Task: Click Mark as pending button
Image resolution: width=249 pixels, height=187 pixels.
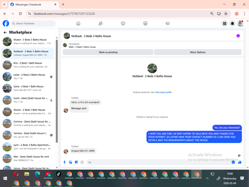Action: [x=108, y=52]
